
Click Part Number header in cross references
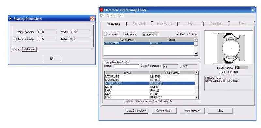pos(172,73)
